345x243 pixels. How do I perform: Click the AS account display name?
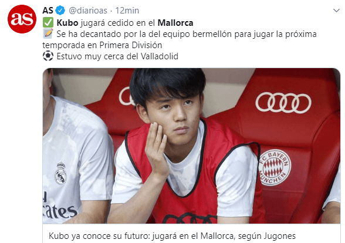[x=48, y=11]
